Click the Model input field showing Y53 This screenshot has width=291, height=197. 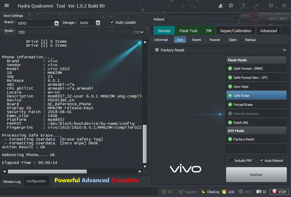80,32
